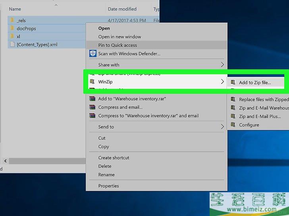This screenshot has height=216, width=289.
Task: Choose Rename in the context menu
Action: [106, 175]
